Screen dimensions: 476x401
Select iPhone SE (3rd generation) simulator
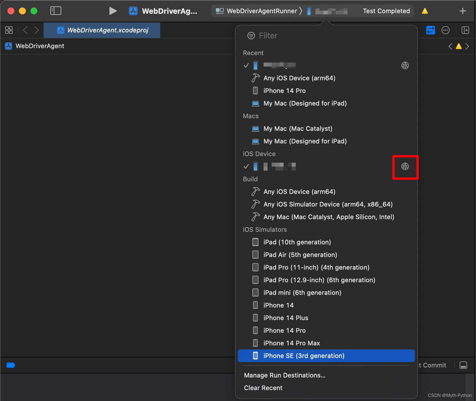tap(326, 356)
